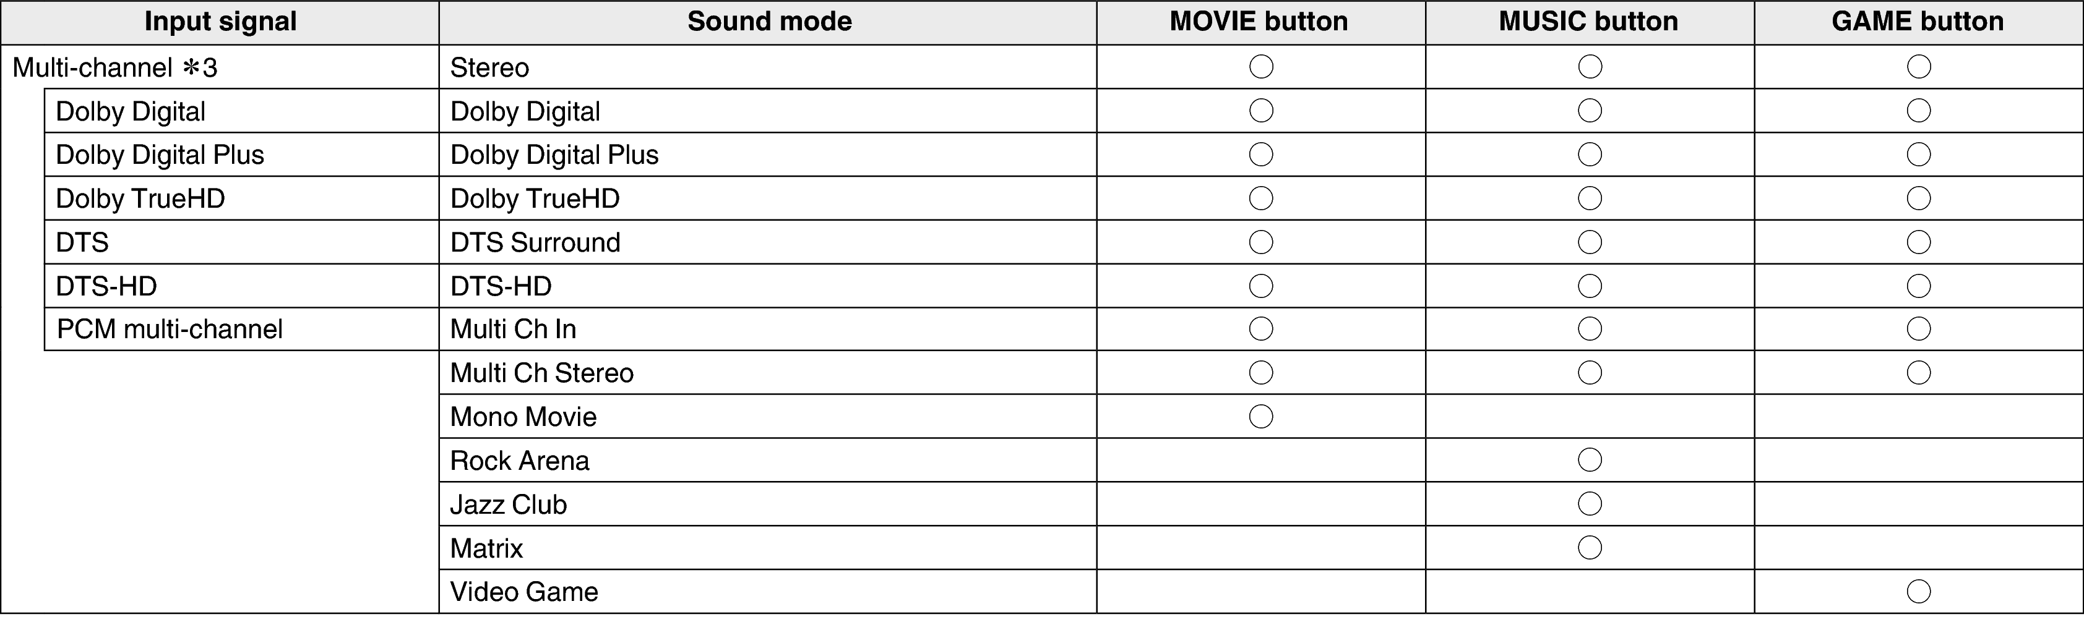Click the MOVIE button column header
The image size is (2084, 617).
click(x=1259, y=22)
